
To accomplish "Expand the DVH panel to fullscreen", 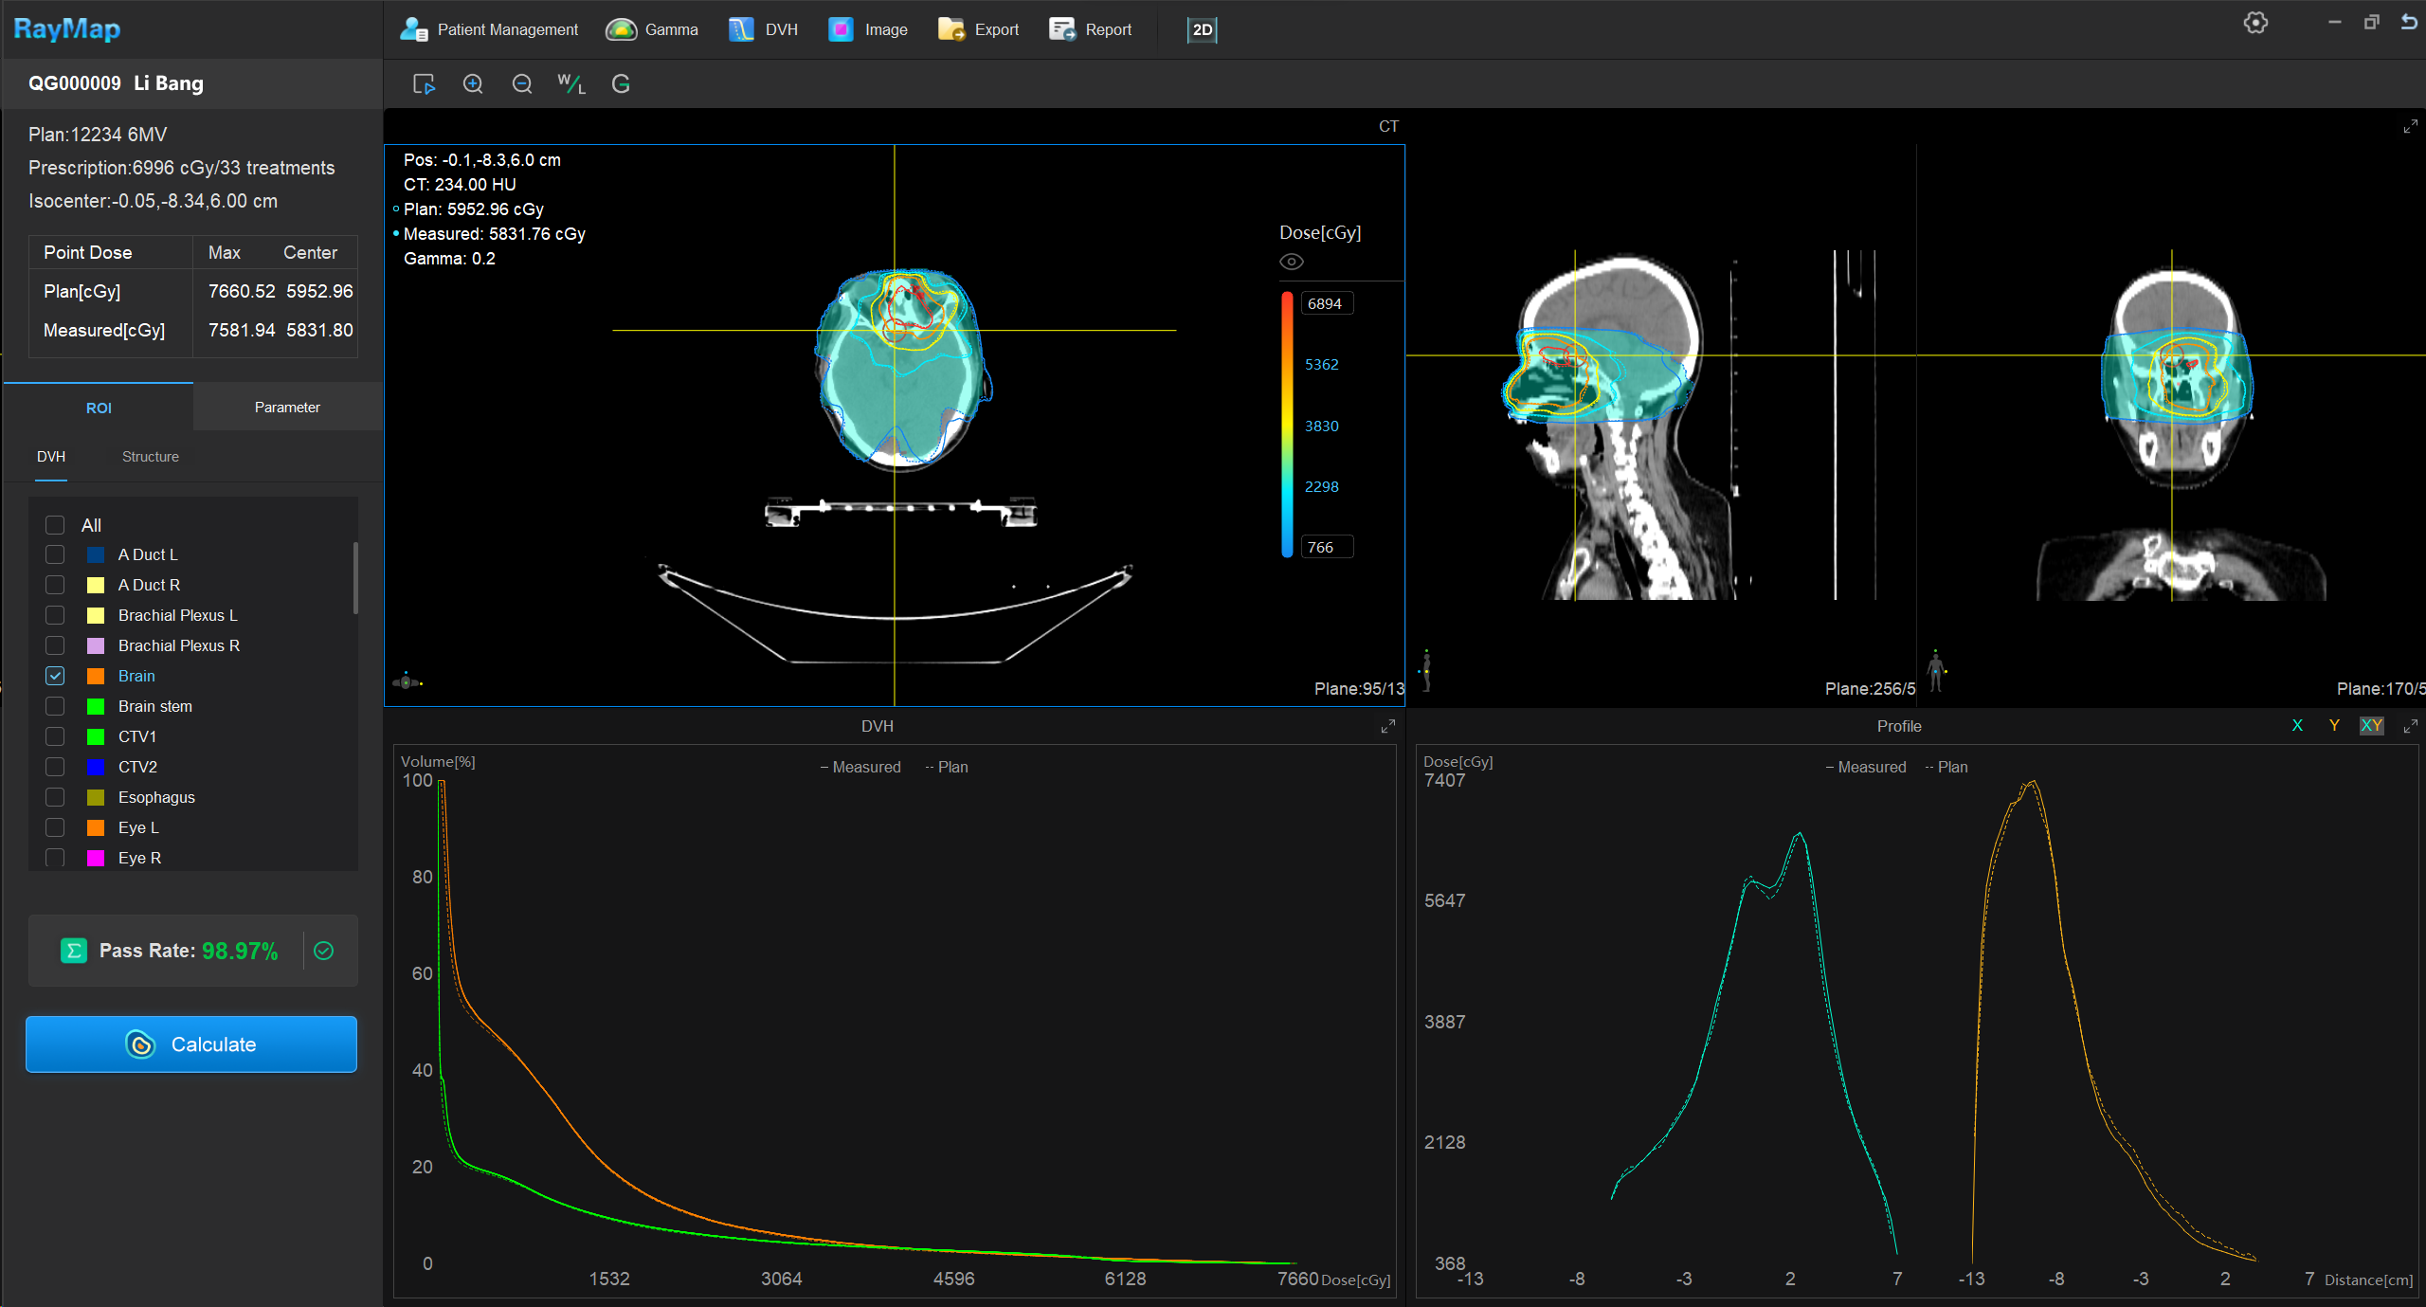I will (x=1388, y=726).
